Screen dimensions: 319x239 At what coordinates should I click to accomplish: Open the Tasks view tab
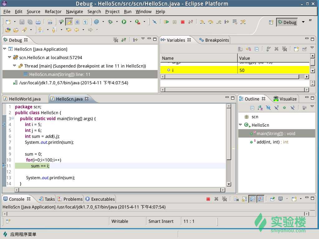pos(47,199)
